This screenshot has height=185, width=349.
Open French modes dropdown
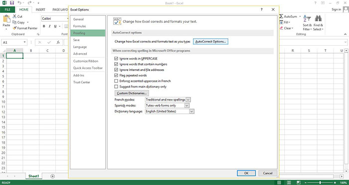point(188,100)
